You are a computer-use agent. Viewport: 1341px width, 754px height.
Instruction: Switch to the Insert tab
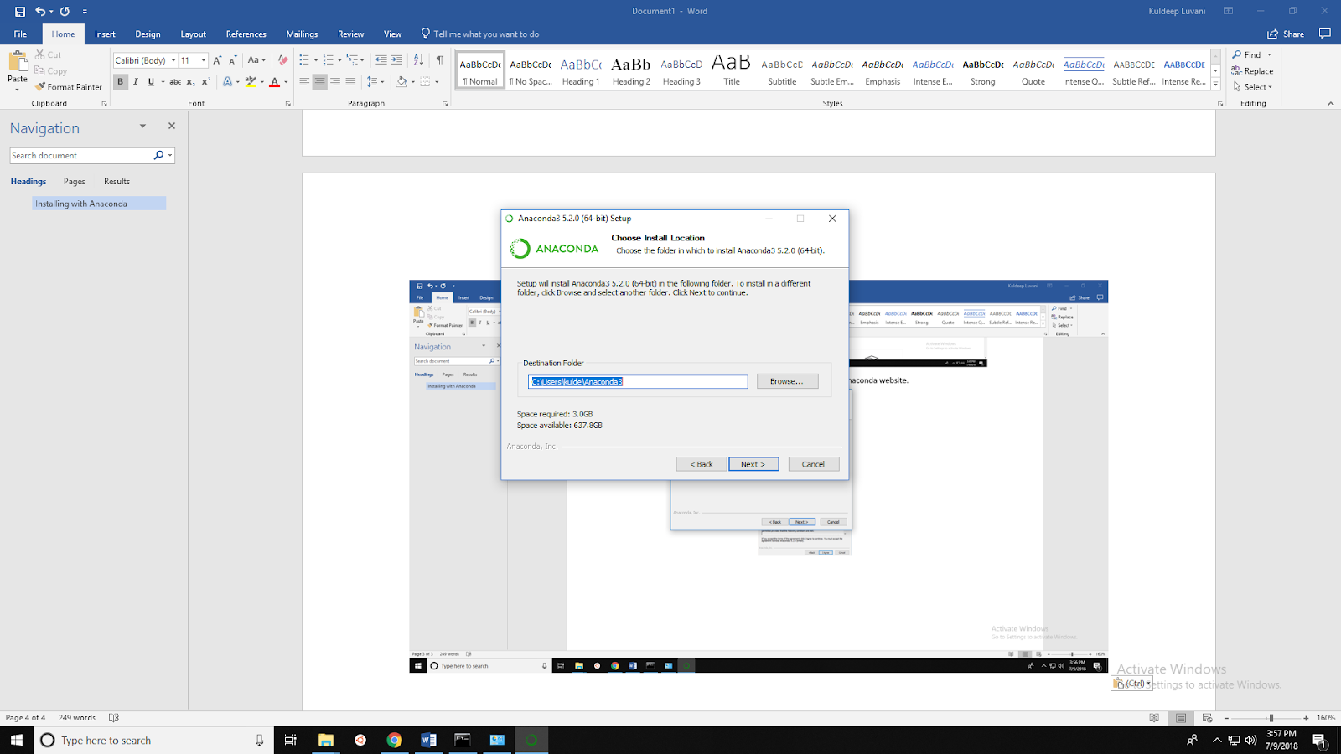(x=105, y=34)
